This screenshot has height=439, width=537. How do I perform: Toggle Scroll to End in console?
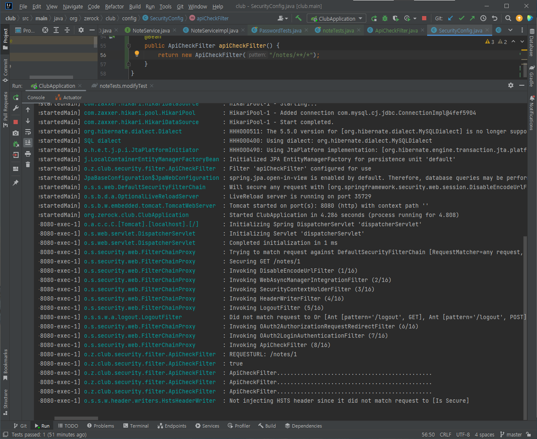[28, 143]
